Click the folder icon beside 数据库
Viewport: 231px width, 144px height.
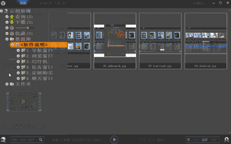[x=12, y=39]
